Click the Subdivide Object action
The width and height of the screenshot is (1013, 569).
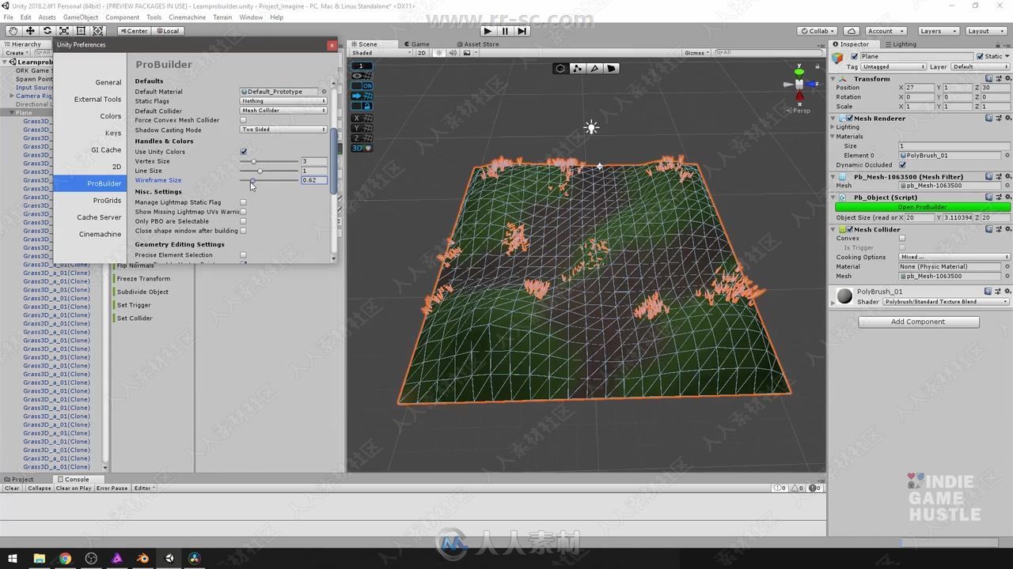(x=142, y=292)
